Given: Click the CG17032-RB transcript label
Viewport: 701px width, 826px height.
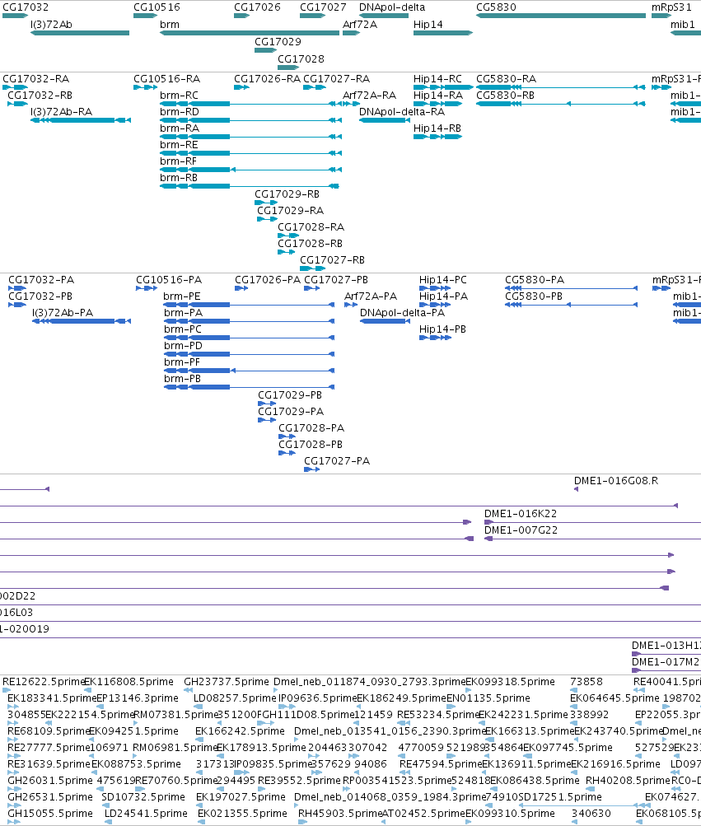Looking at the screenshot, I should (40, 96).
